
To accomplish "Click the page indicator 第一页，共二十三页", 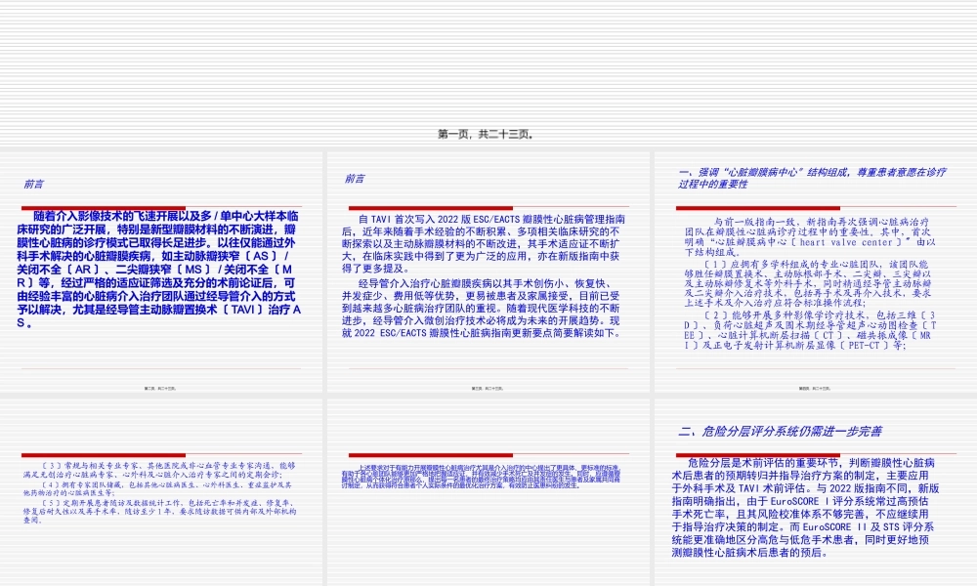I will 488,136.
